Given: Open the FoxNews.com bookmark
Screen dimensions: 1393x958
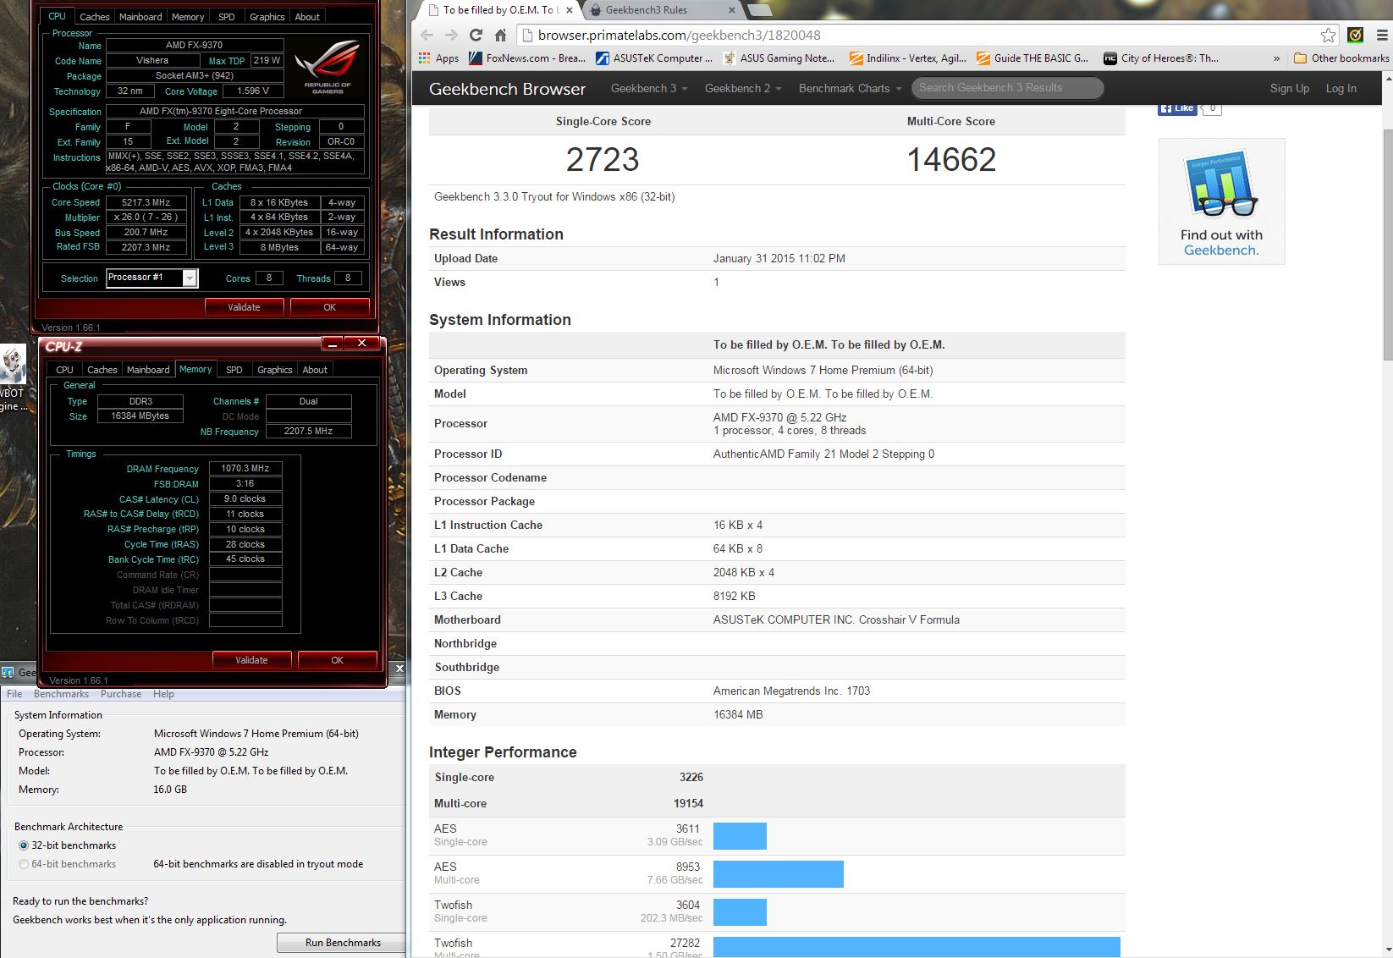Looking at the screenshot, I should point(526,58).
